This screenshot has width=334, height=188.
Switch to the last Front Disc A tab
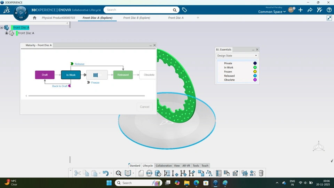176,18
